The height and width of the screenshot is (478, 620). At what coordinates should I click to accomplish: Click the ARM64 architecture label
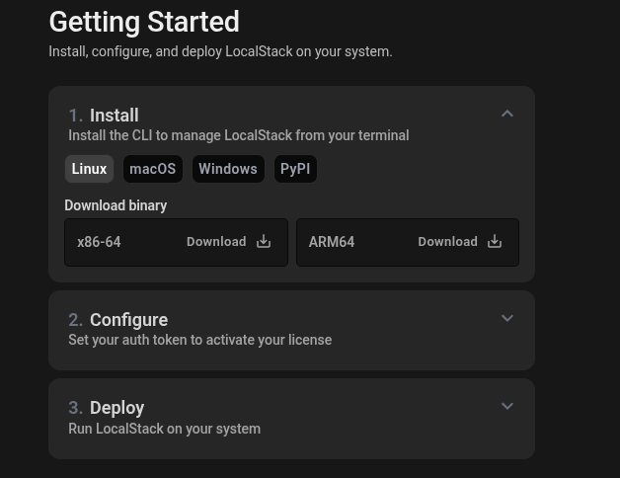[332, 242]
